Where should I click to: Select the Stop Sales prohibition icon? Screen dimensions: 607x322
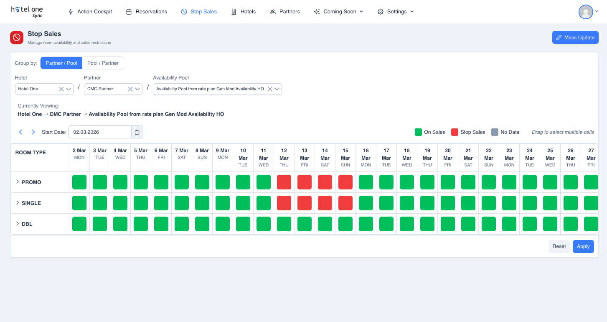(183, 11)
